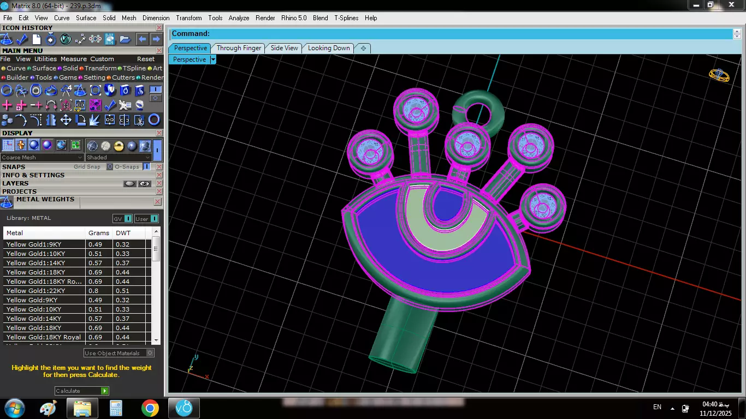Close the Metal Weights panel
This screenshot has width=746, height=419.
(157, 202)
